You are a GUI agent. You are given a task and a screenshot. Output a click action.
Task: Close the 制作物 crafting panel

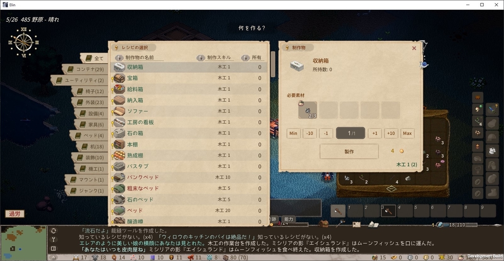point(414,48)
